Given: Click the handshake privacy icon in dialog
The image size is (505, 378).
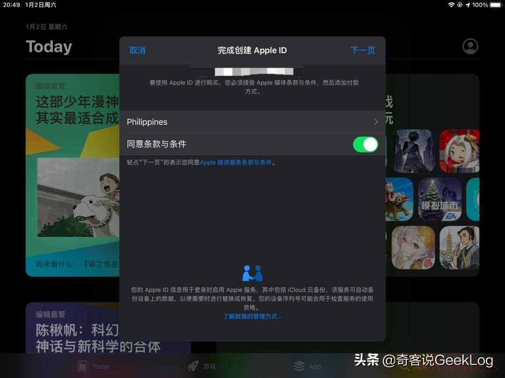Looking at the screenshot, I should pyautogui.click(x=252, y=273).
